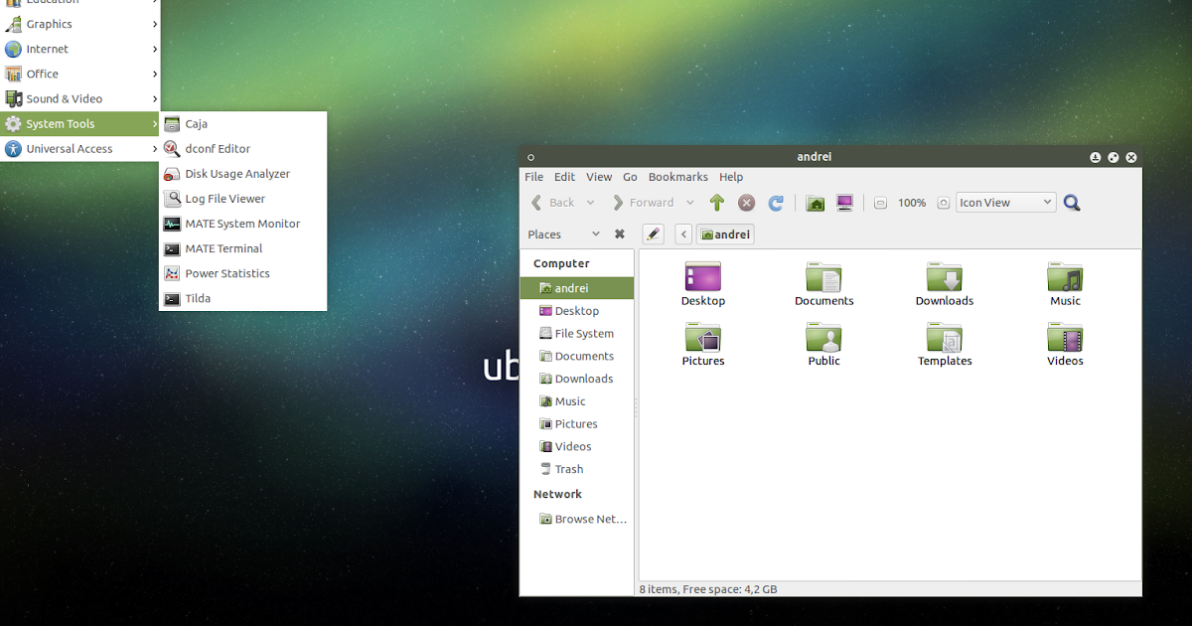
Task: Click the desktop location toolbar icon
Action: click(x=844, y=202)
